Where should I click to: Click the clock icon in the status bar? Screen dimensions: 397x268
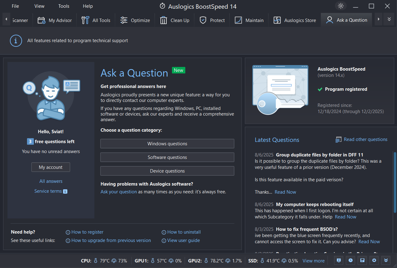point(350,260)
